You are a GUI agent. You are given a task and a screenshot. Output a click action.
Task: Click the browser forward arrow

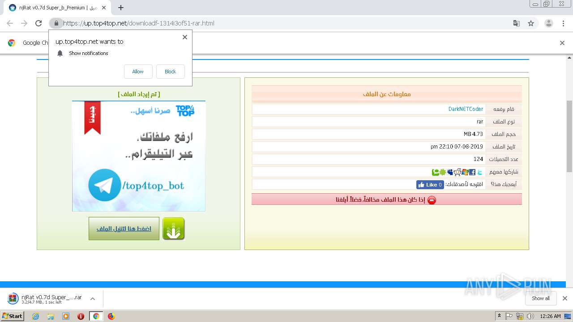point(24,23)
